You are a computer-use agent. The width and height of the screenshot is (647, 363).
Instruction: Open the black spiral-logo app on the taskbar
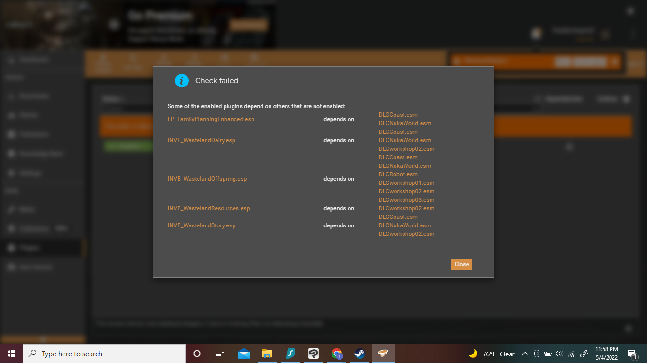(314, 354)
